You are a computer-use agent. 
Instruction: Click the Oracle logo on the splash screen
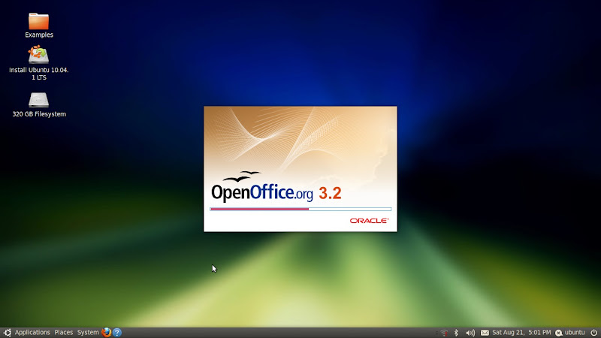[369, 221]
